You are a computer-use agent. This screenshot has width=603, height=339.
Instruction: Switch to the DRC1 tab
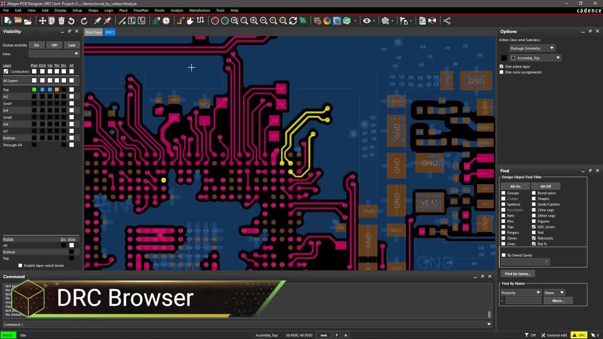point(110,32)
